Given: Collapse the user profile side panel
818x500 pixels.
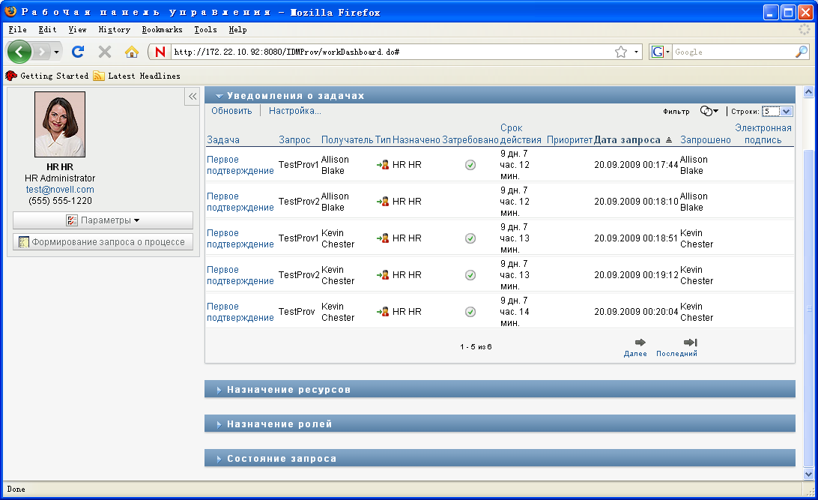Looking at the screenshot, I should (x=192, y=97).
